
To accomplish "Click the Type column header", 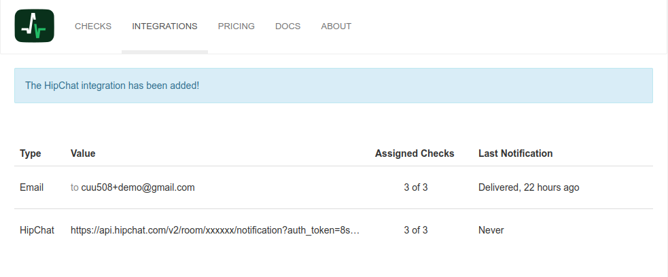I will 31,153.
